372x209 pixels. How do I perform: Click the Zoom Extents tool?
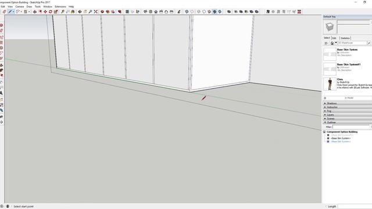(95, 12)
